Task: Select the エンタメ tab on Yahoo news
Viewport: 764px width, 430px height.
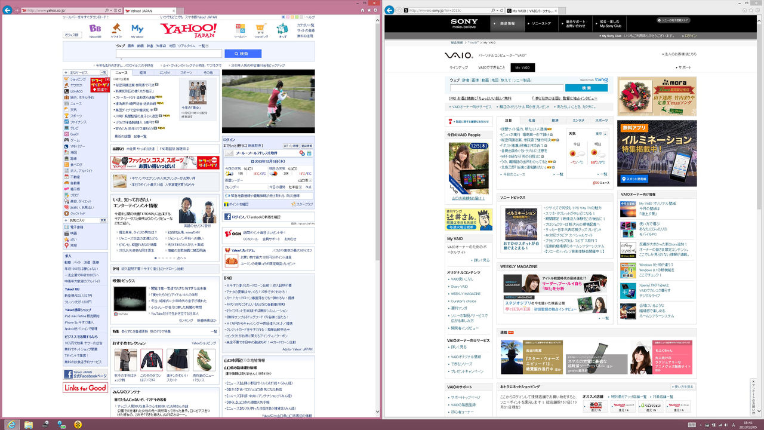Action: click(165, 72)
